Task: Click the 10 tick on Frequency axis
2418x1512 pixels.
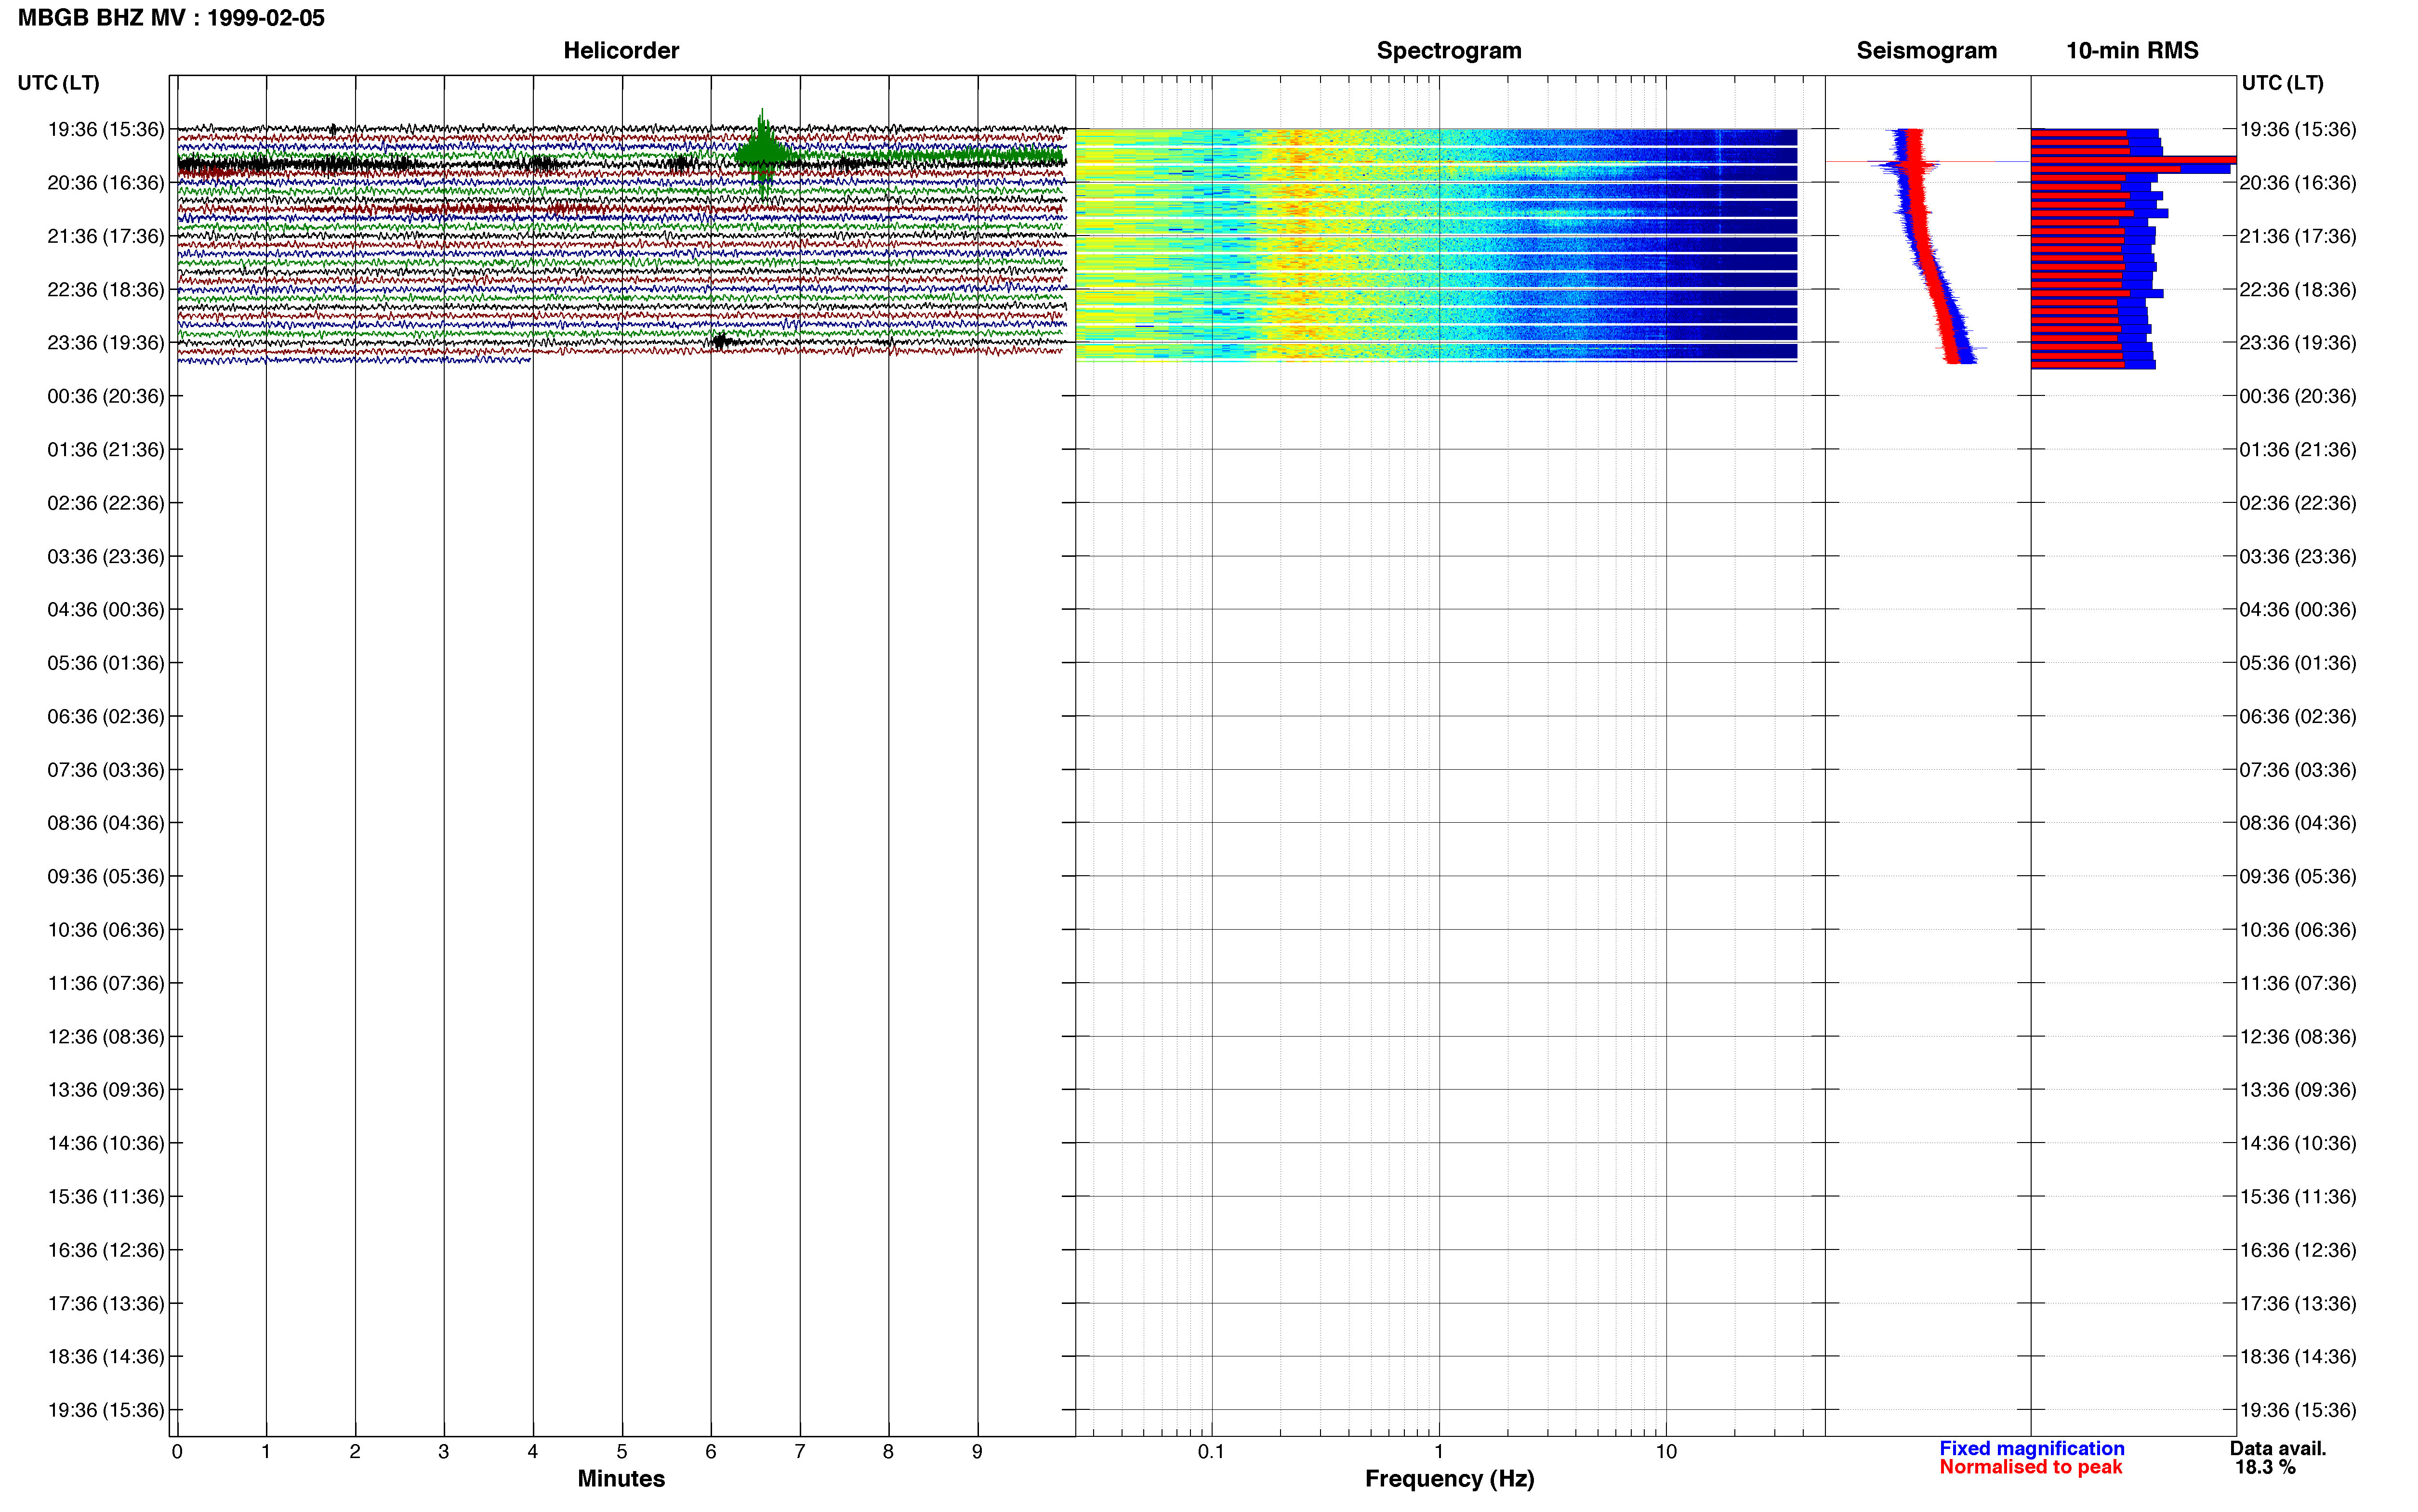Action: 1666,1452
